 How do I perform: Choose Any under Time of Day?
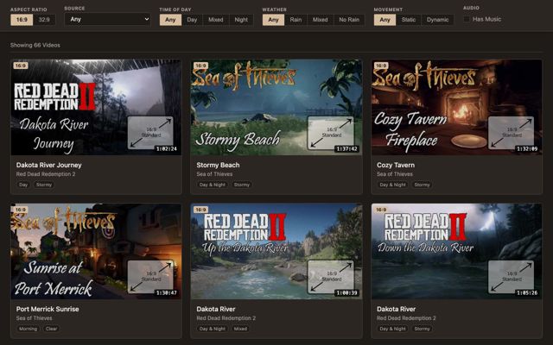(x=170, y=20)
